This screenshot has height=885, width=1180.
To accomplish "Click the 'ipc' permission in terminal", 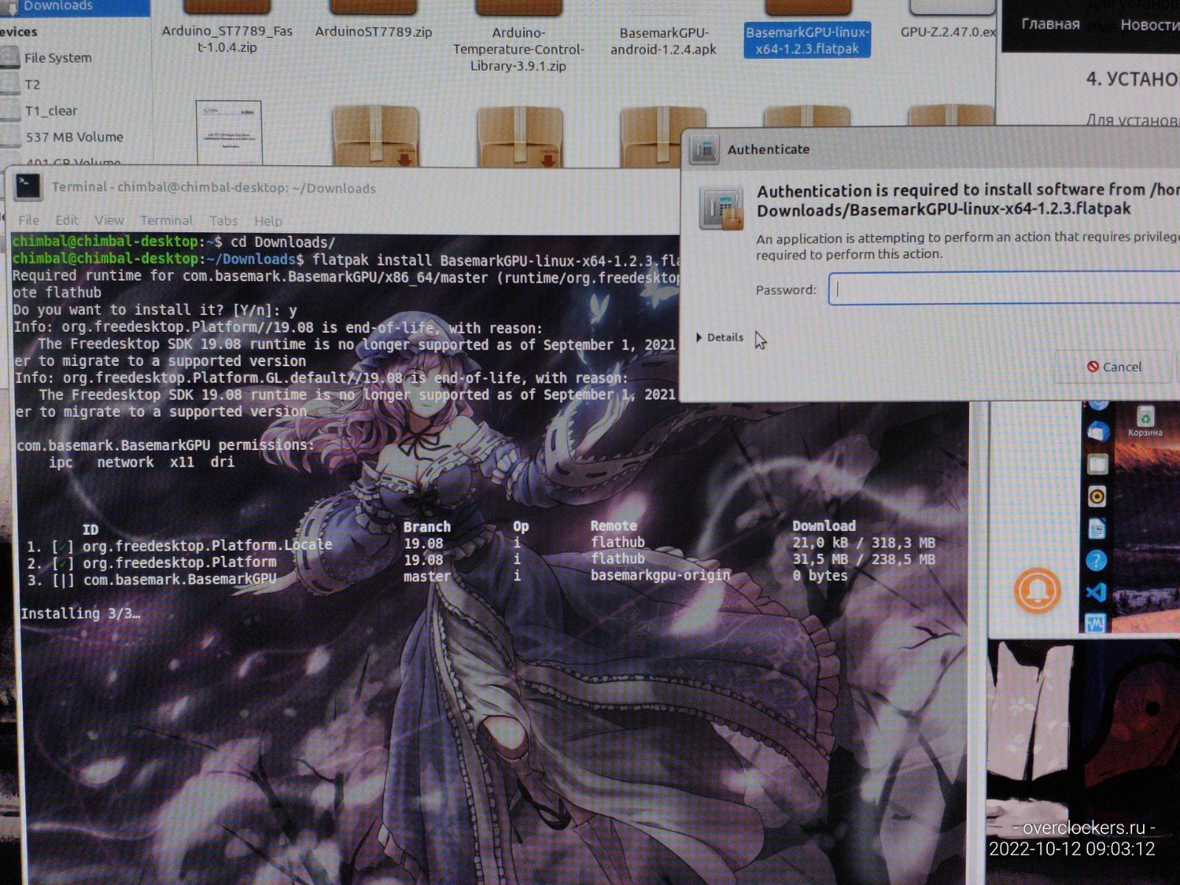I will pyautogui.click(x=61, y=462).
